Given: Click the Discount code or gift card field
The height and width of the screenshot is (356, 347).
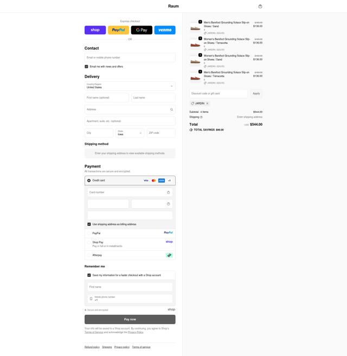Looking at the screenshot, I should pyautogui.click(x=219, y=94).
